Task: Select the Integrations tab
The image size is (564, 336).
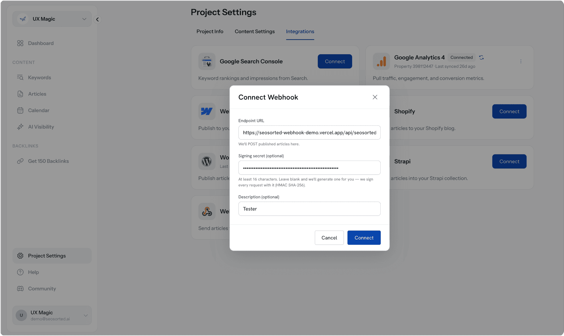Action: pos(300,31)
